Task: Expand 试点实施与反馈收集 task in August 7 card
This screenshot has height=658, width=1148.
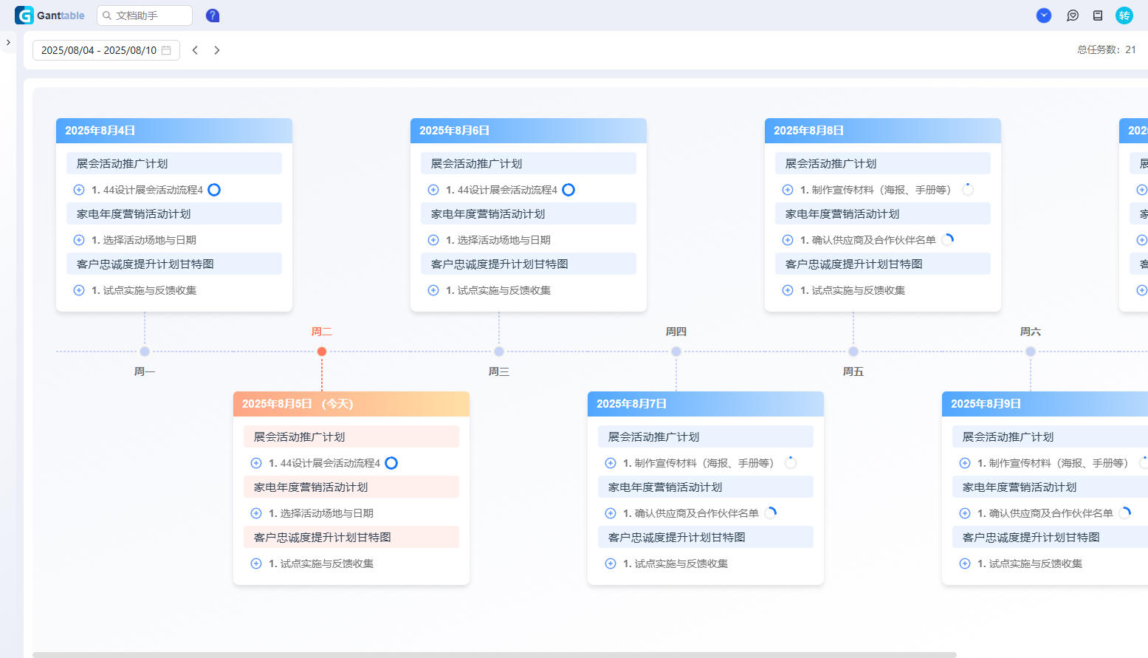Action: 611,563
